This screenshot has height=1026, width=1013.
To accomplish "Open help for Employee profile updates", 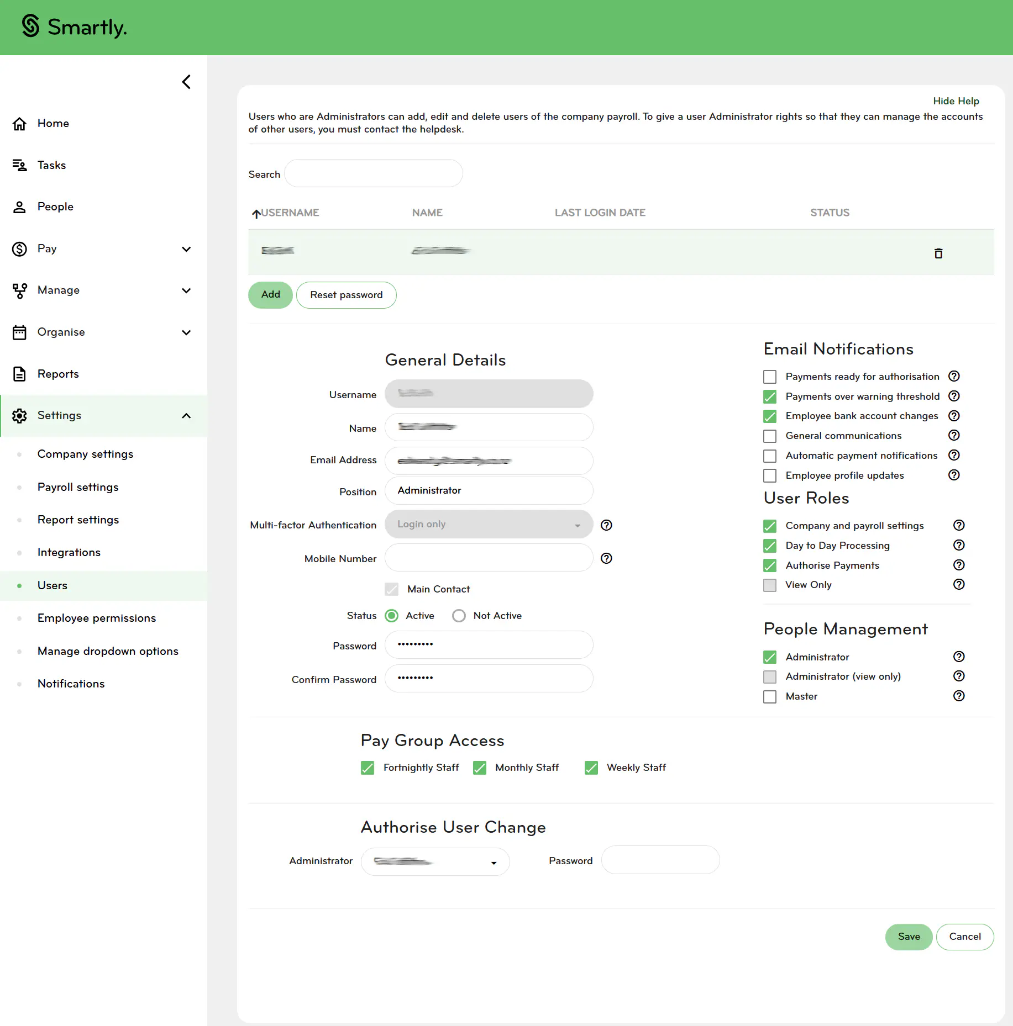I will point(954,475).
